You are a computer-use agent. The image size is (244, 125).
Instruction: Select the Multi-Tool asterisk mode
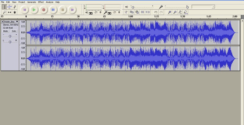pos(15,12)
